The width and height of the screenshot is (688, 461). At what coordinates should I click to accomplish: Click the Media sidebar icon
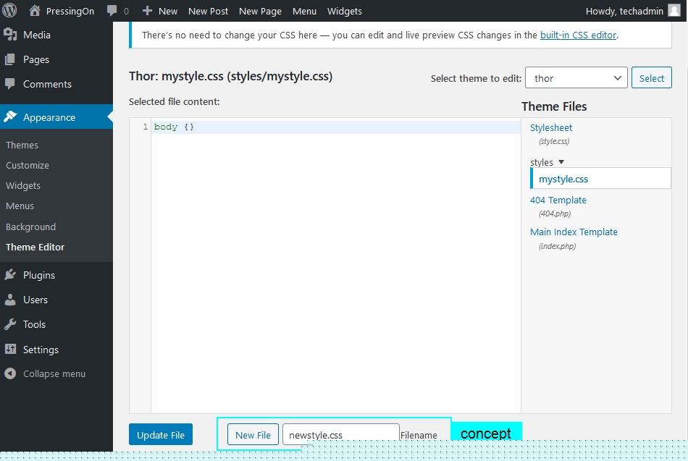click(10, 35)
